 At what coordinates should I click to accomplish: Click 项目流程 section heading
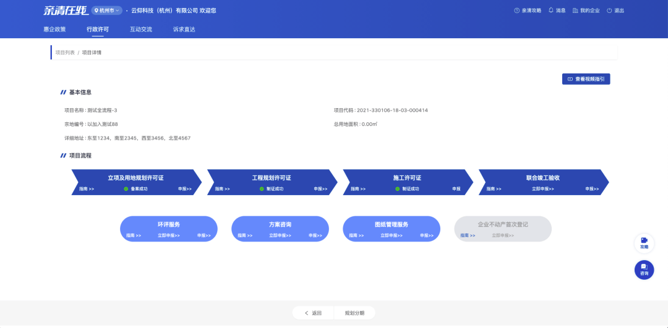click(x=80, y=156)
